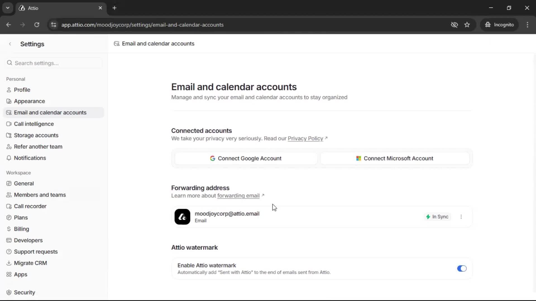The width and height of the screenshot is (536, 301).
Task: Open the three-dot menu for moodjoycorp@attio.email
Action: (x=461, y=217)
